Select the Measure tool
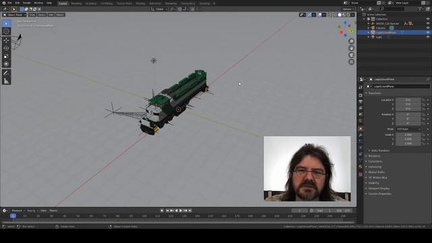 [x=6, y=81]
